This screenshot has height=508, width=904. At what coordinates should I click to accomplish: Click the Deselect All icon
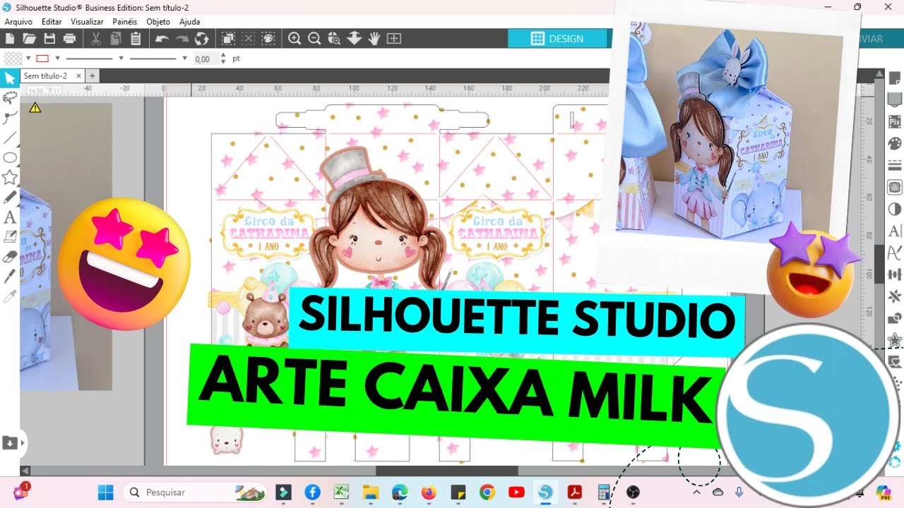pyautogui.click(x=248, y=38)
